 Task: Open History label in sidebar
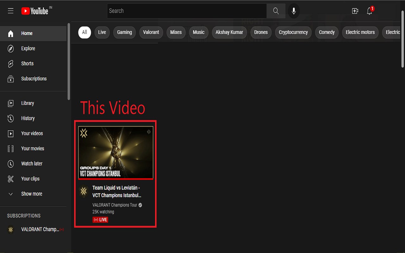point(28,118)
